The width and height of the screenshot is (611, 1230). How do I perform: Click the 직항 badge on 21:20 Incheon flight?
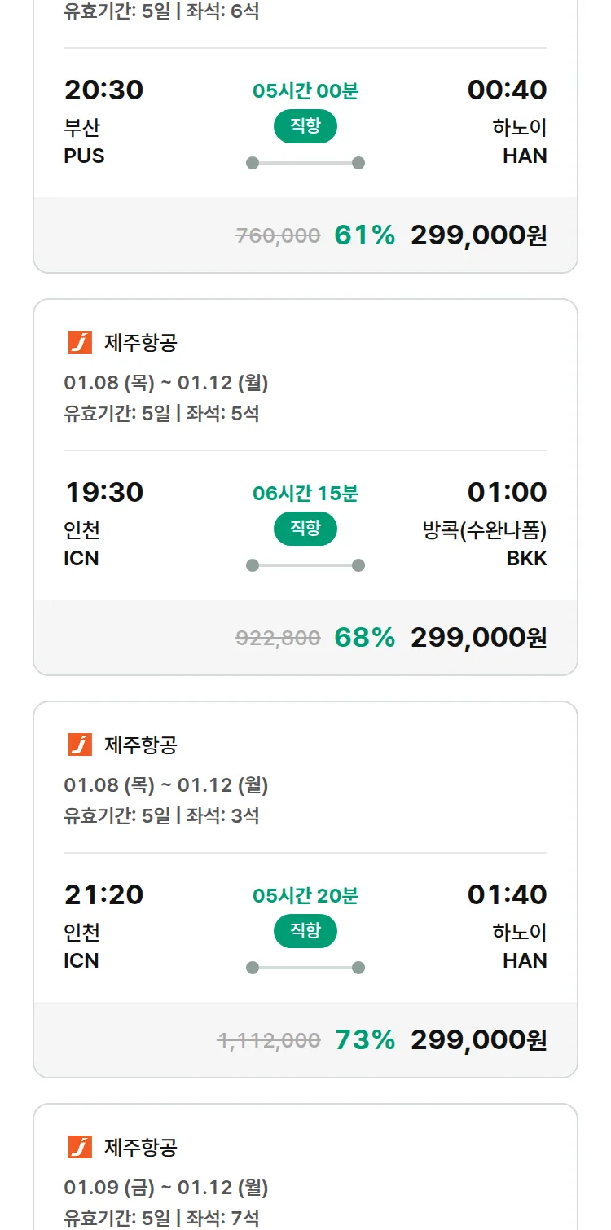coord(305,931)
